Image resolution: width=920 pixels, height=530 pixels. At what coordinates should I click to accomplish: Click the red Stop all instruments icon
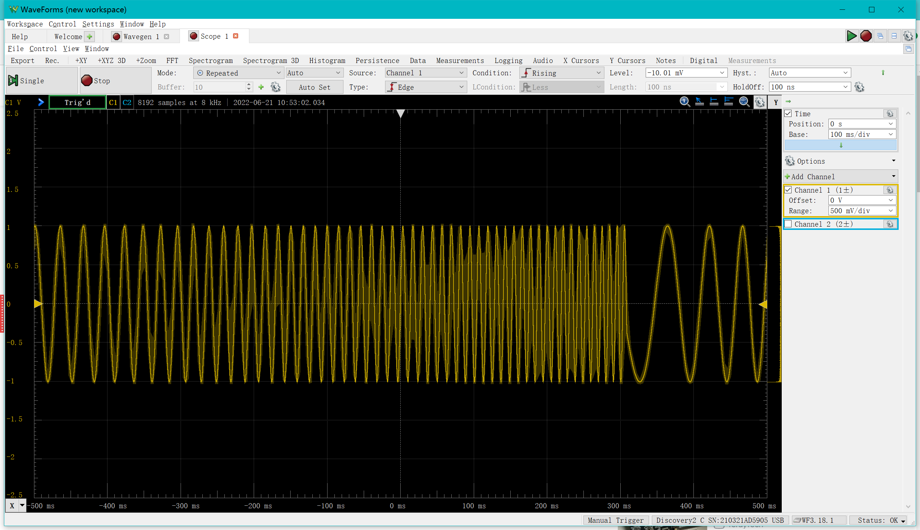[866, 36]
